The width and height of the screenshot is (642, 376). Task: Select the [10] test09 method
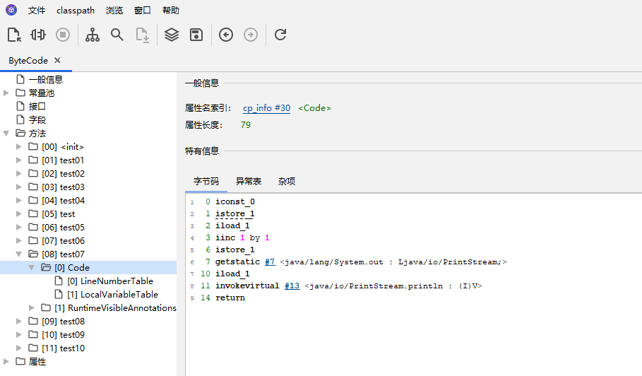click(x=63, y=335)
